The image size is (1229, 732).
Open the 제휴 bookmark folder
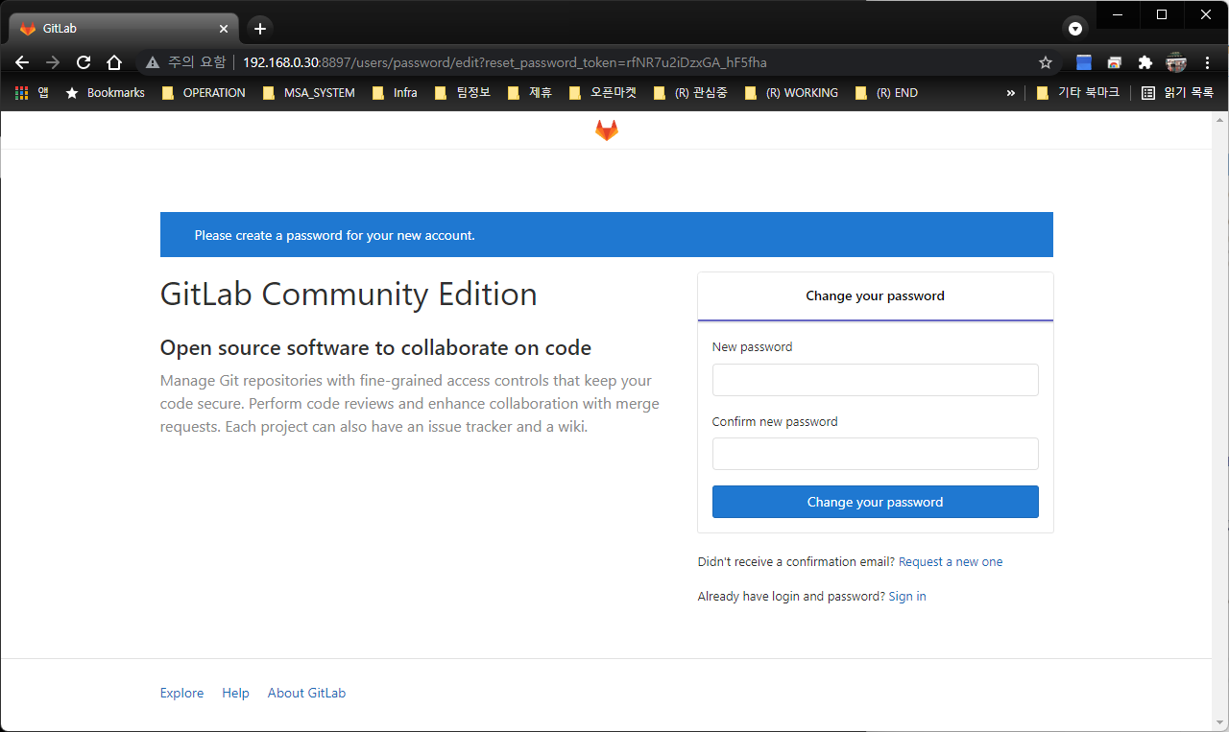pos(530,93)
